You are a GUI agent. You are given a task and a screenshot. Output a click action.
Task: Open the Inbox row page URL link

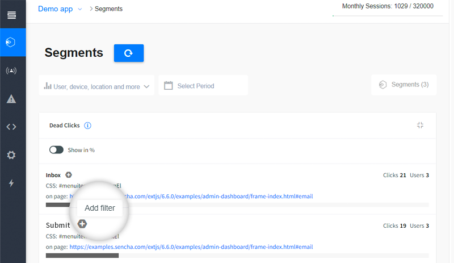(191, 197)
